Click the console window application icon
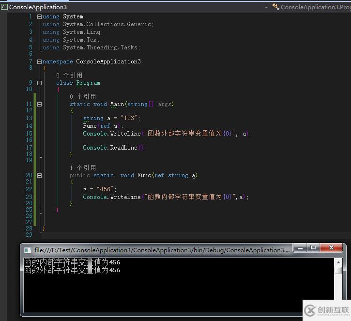Viewport: 351px width, 321px height. point(28,250)
